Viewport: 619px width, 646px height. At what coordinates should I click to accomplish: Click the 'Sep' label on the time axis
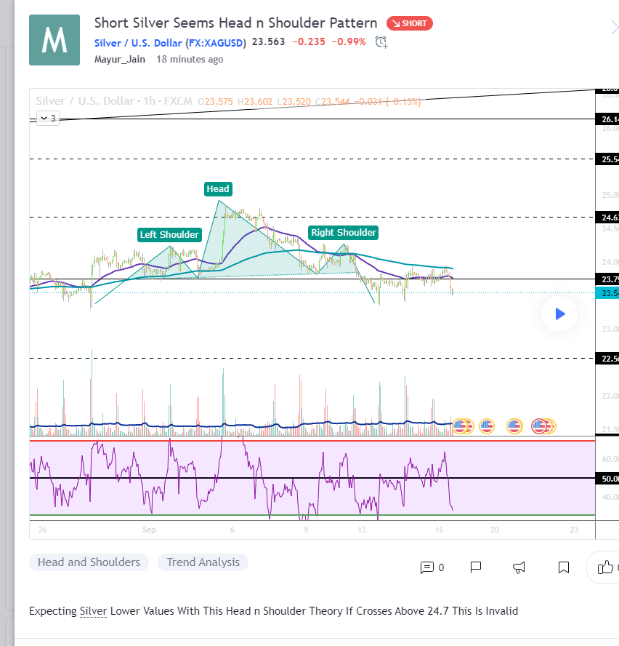point(149,530)
